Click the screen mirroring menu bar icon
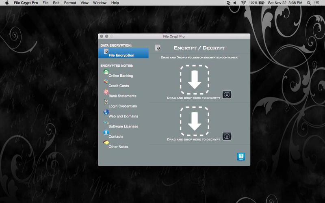This screenshot has height=203, width=325. pyautogui.click(x=228, y=3)
